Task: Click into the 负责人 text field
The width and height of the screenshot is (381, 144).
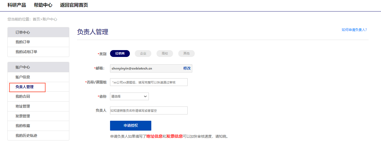Action: click(x=149, y=111)
